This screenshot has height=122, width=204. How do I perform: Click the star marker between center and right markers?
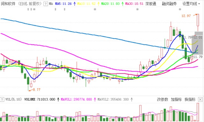(x=137, y=9)
